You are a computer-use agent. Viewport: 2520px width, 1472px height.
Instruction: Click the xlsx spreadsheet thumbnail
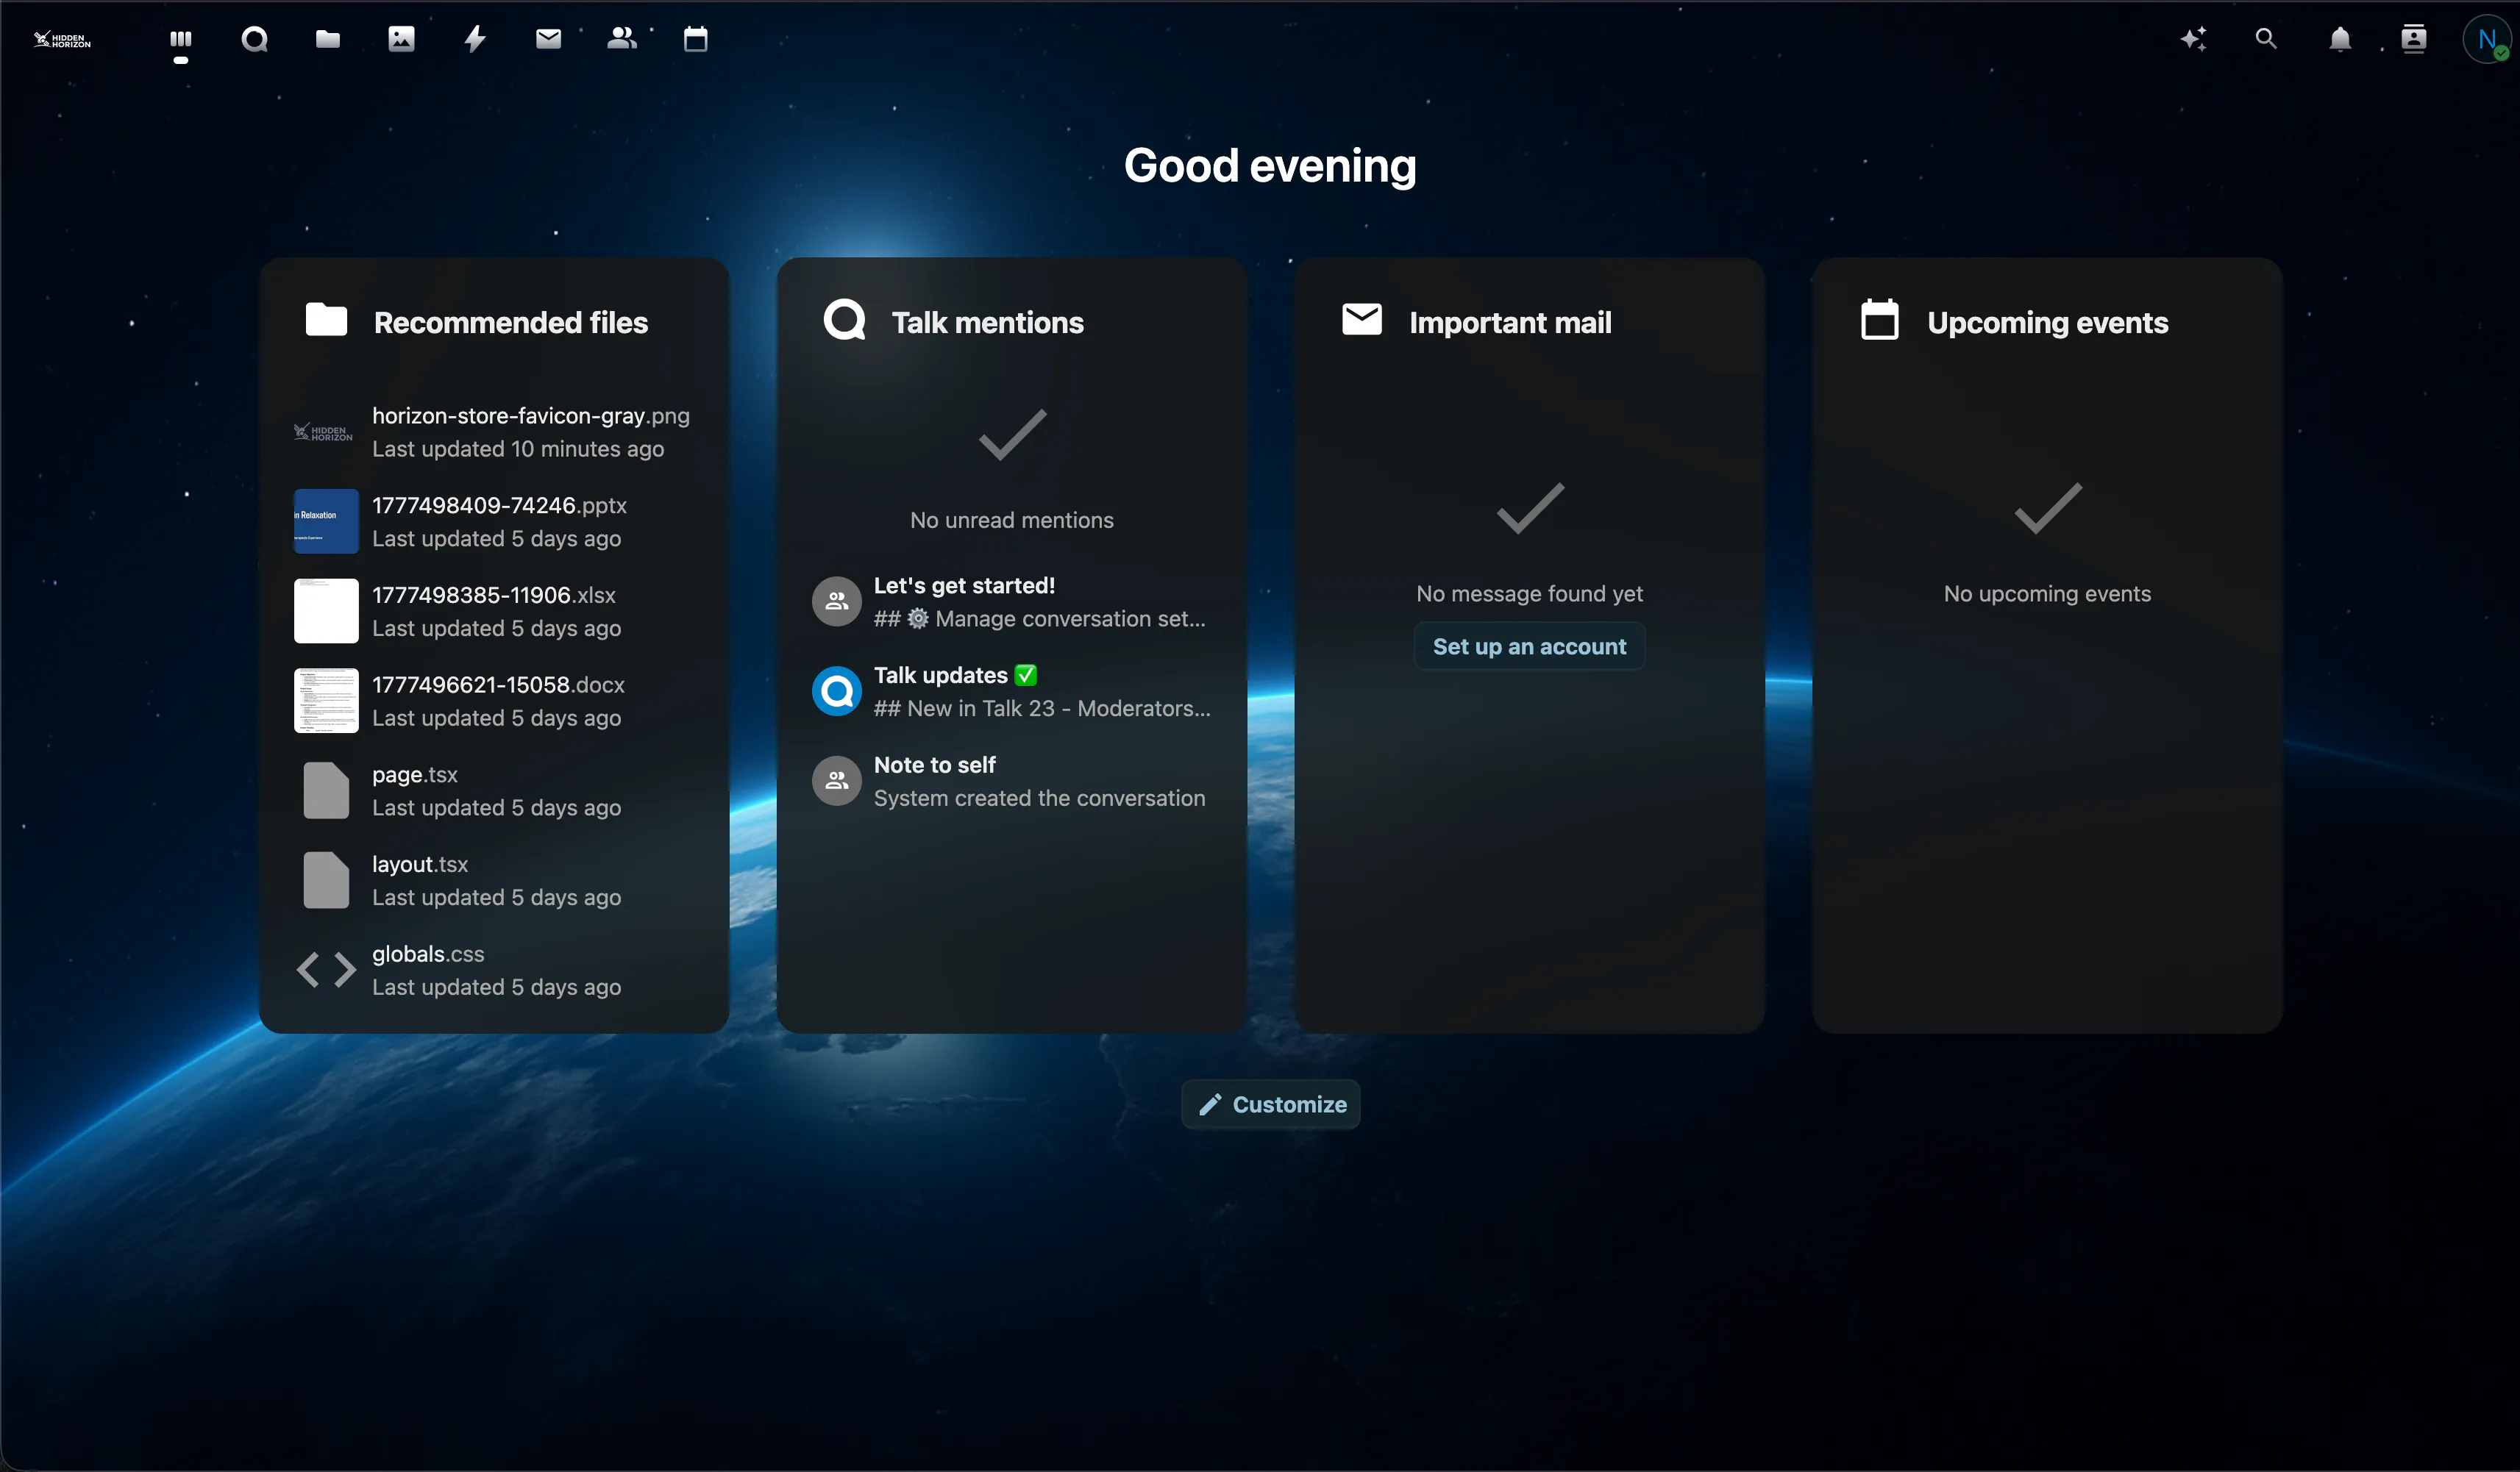[326, 612]
